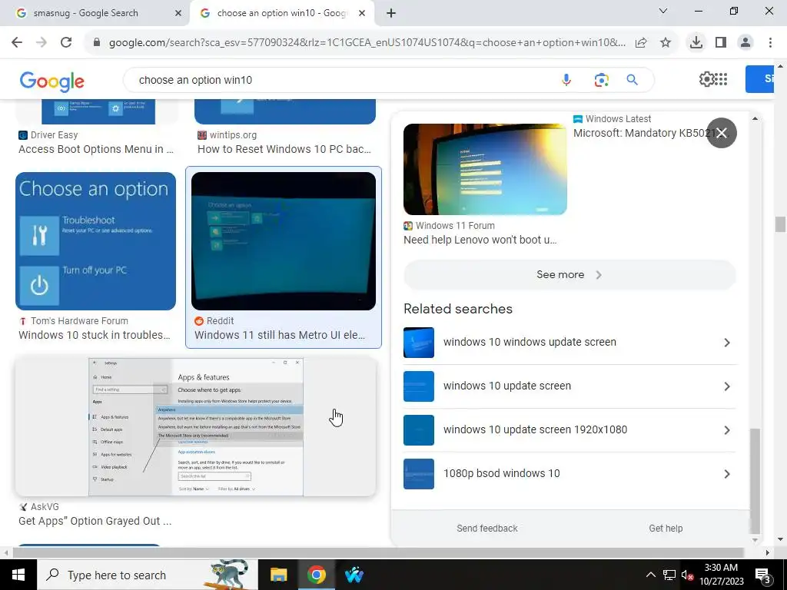Open Google quick settings gear
This screenshot has width=787, height=590.
point(706,79)
